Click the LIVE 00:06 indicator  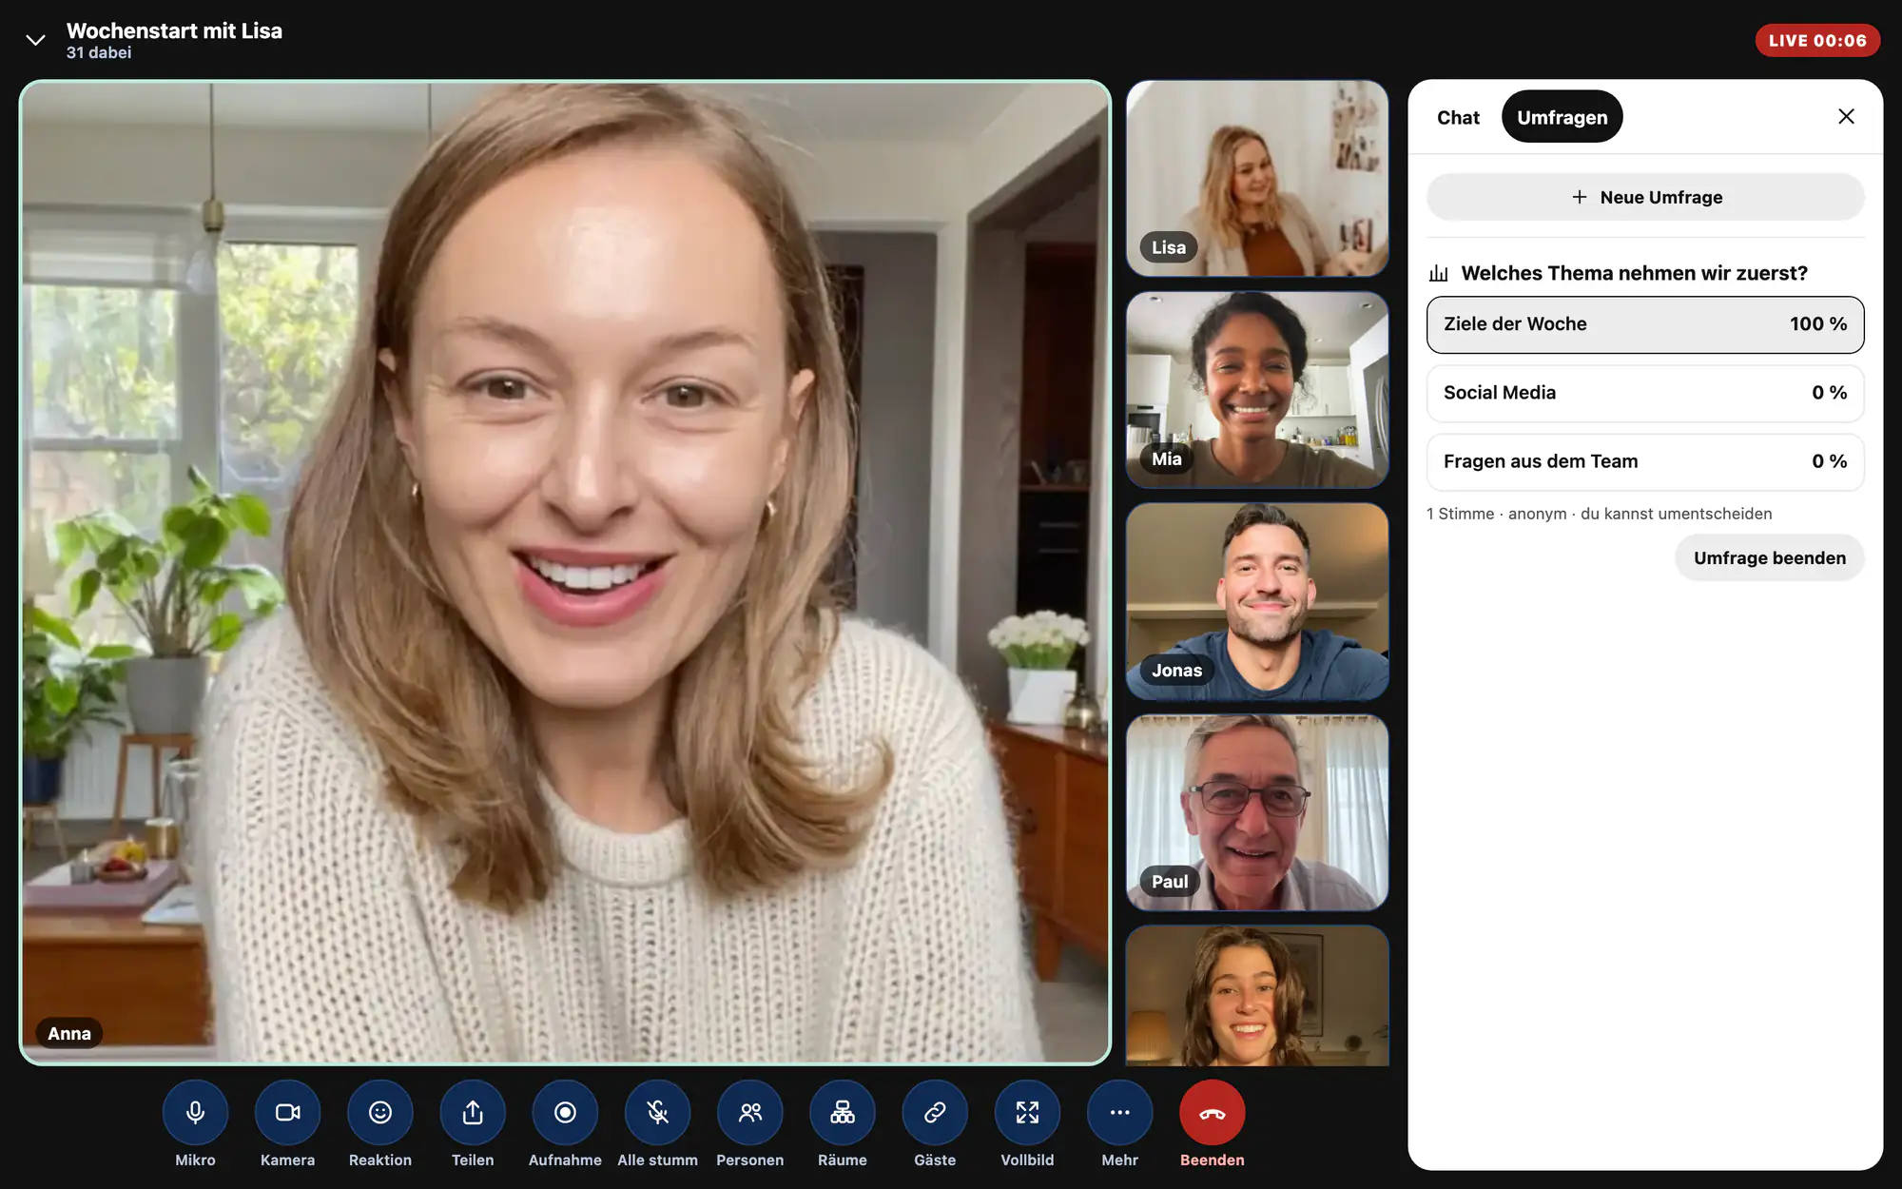click(x=1817, y=40)
